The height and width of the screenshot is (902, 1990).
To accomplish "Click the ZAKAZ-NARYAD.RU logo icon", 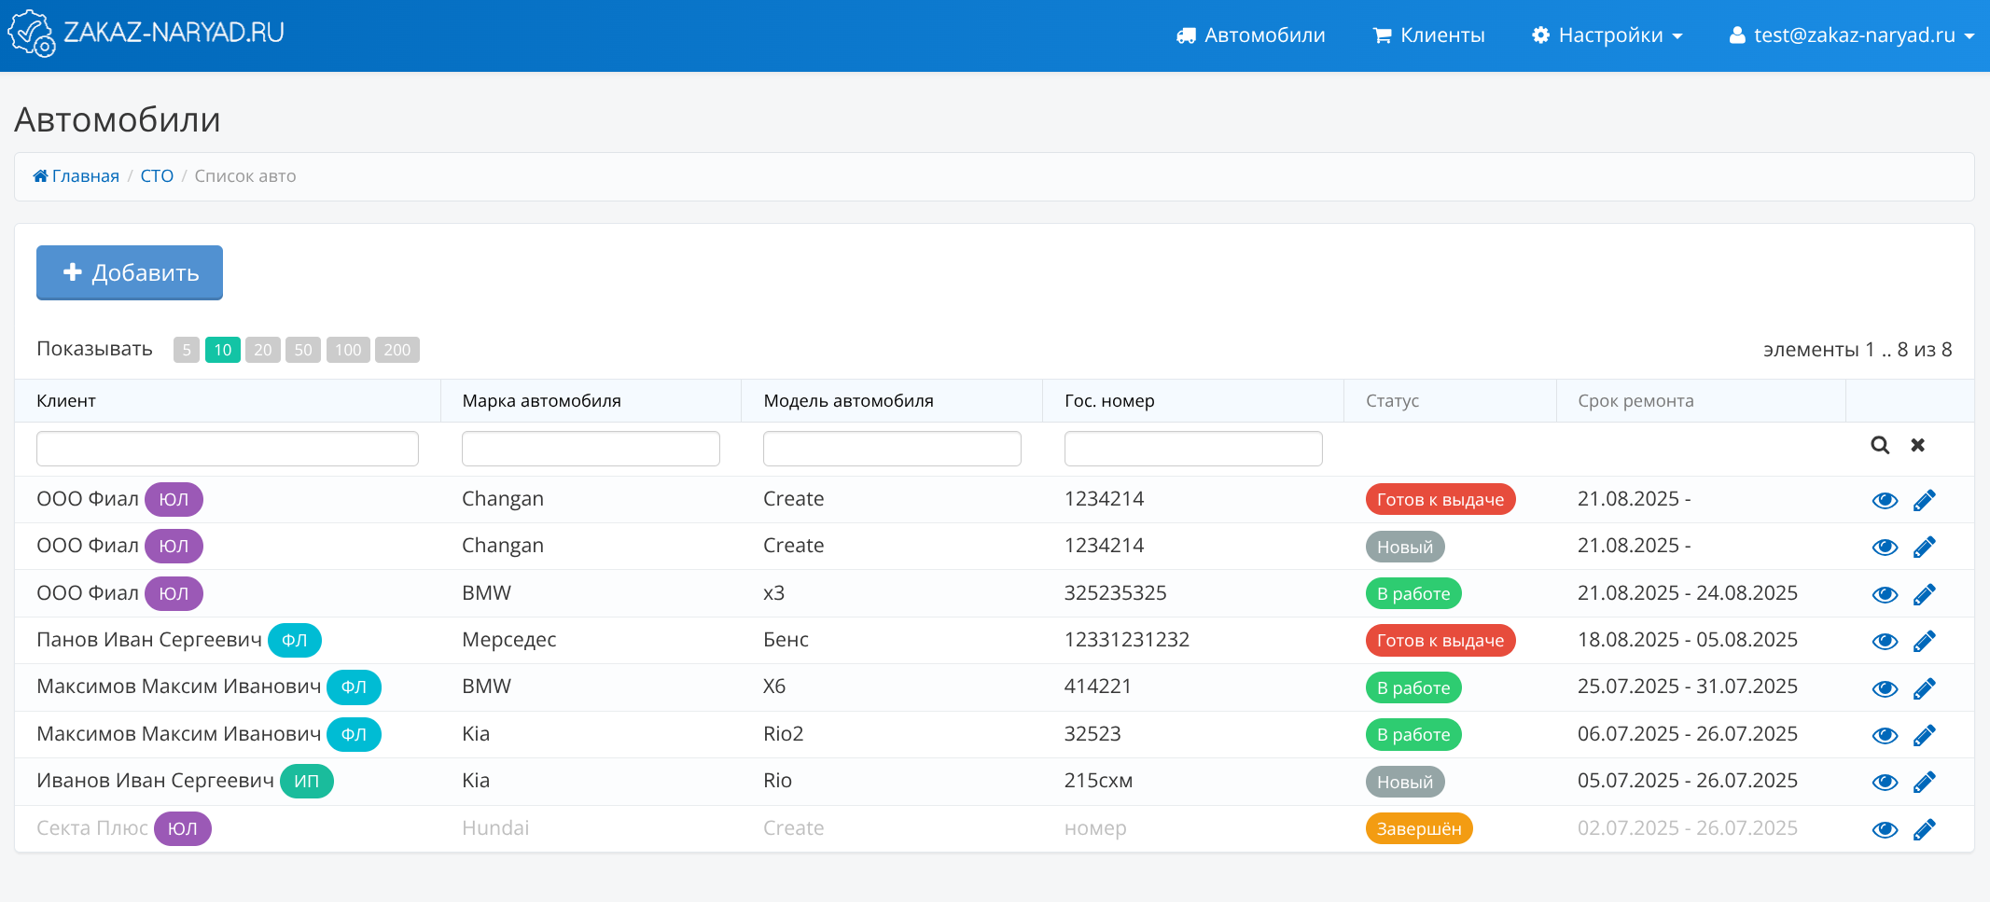I will coord(31,34).
